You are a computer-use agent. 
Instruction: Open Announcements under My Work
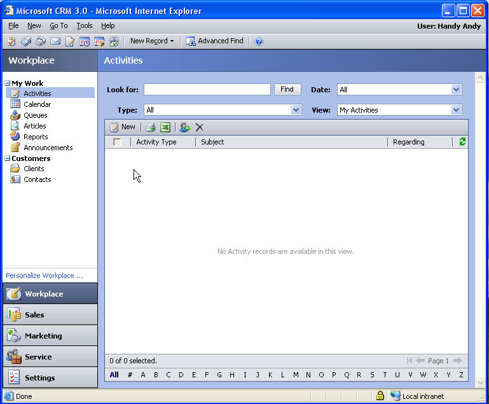click(48, 148)
